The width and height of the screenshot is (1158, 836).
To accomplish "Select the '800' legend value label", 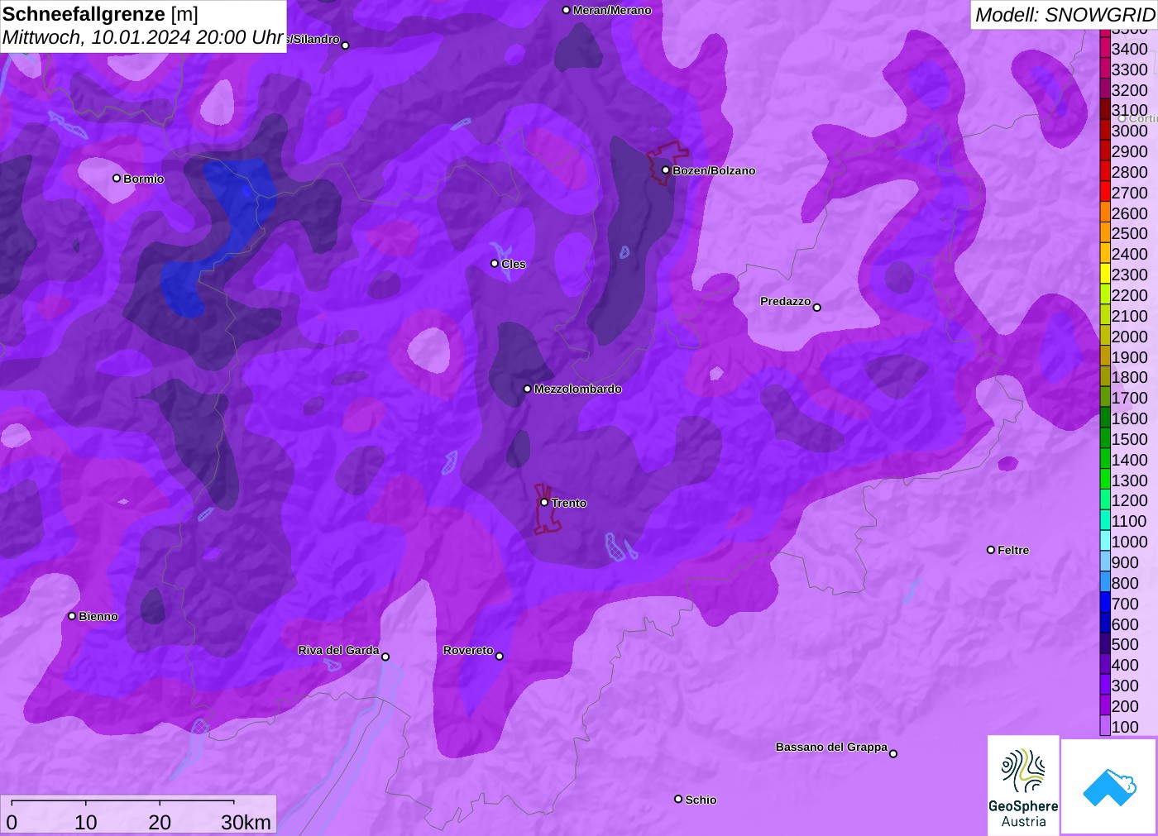I will (1125, 582).
